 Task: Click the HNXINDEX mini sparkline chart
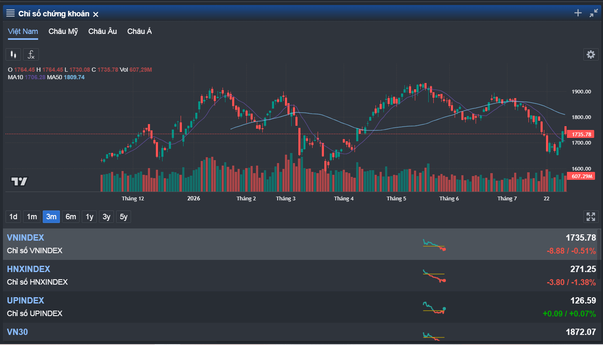point(434,276)
